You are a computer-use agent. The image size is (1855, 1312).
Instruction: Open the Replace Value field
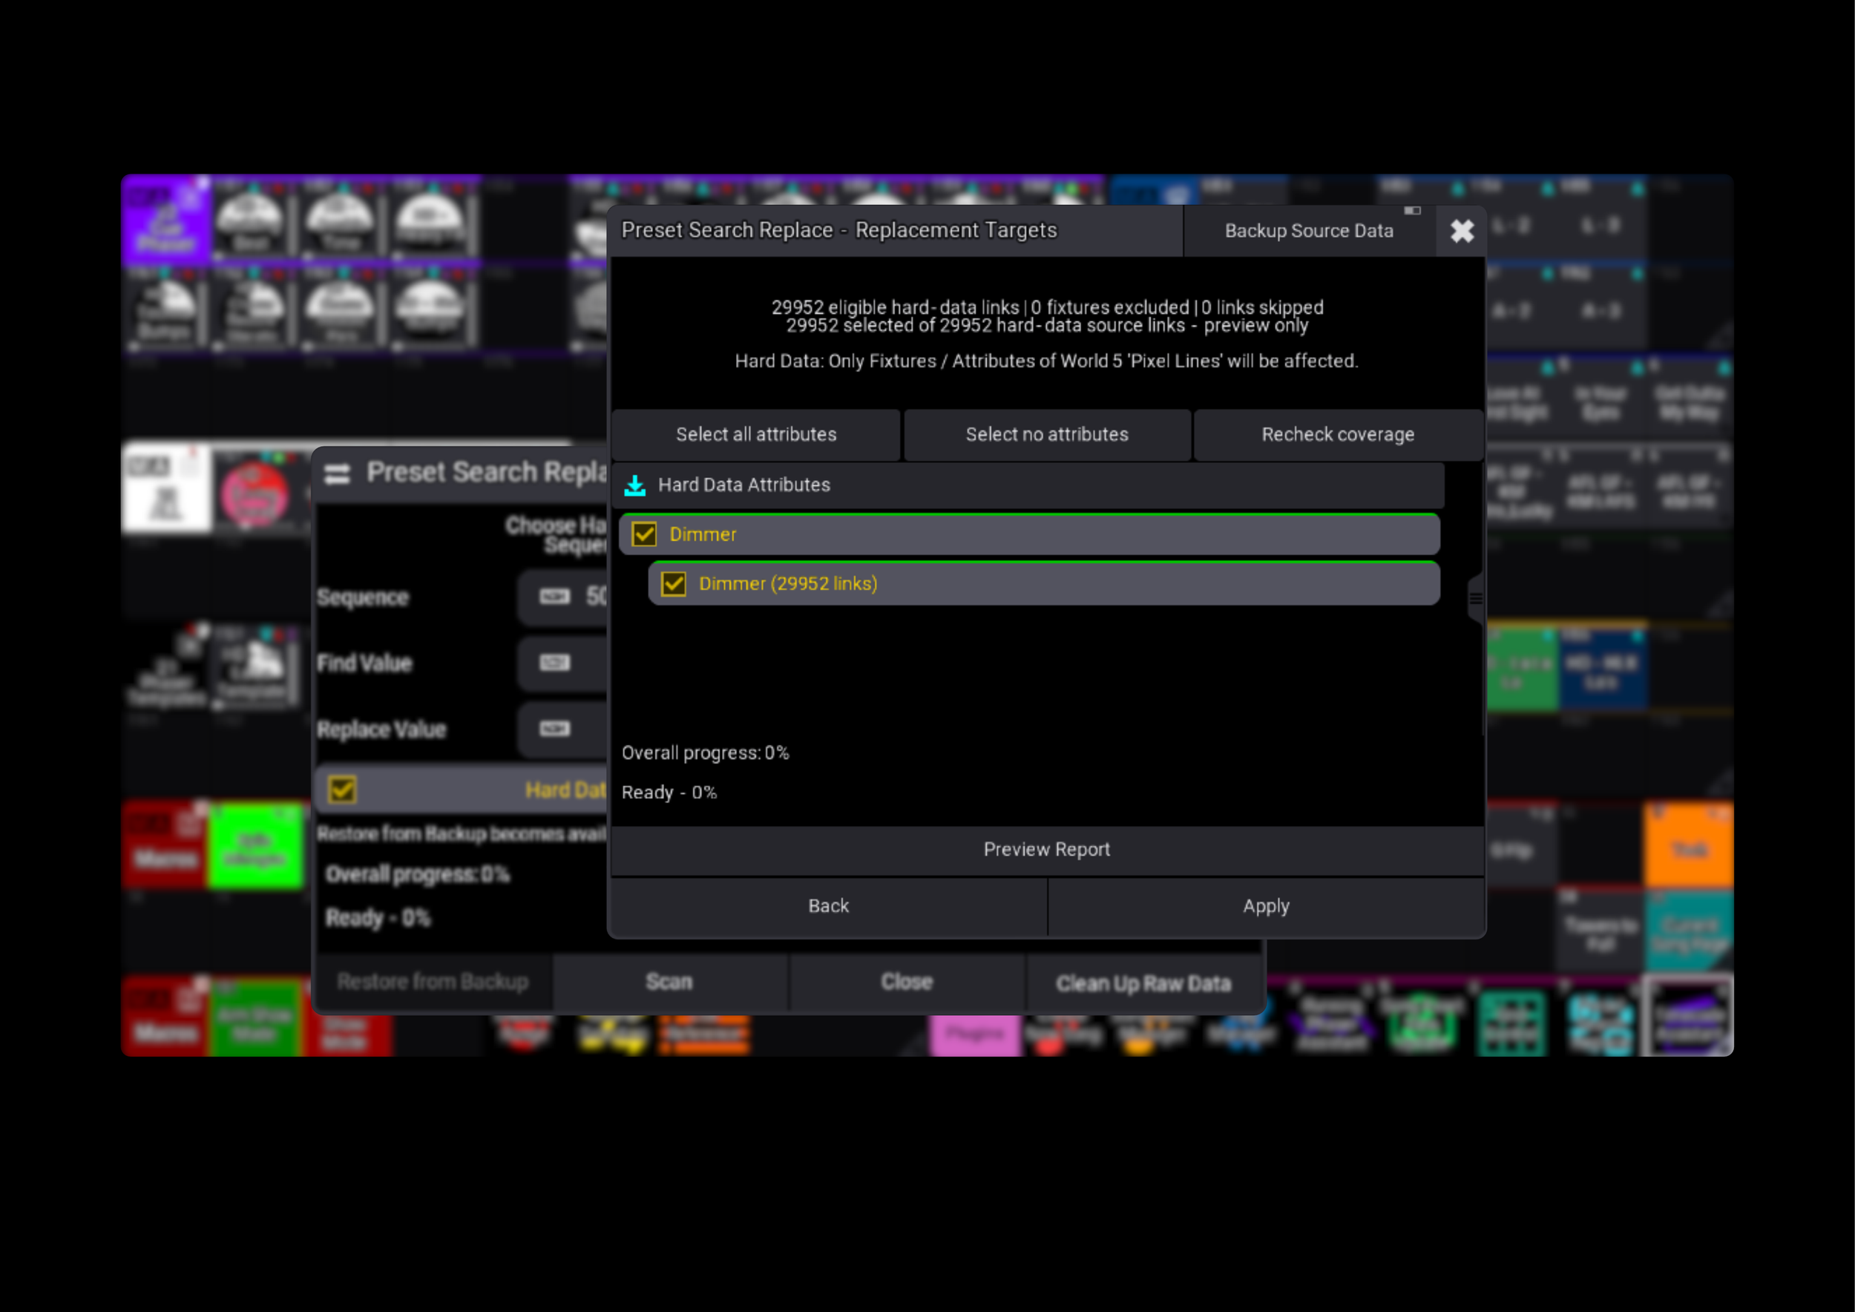563,729
